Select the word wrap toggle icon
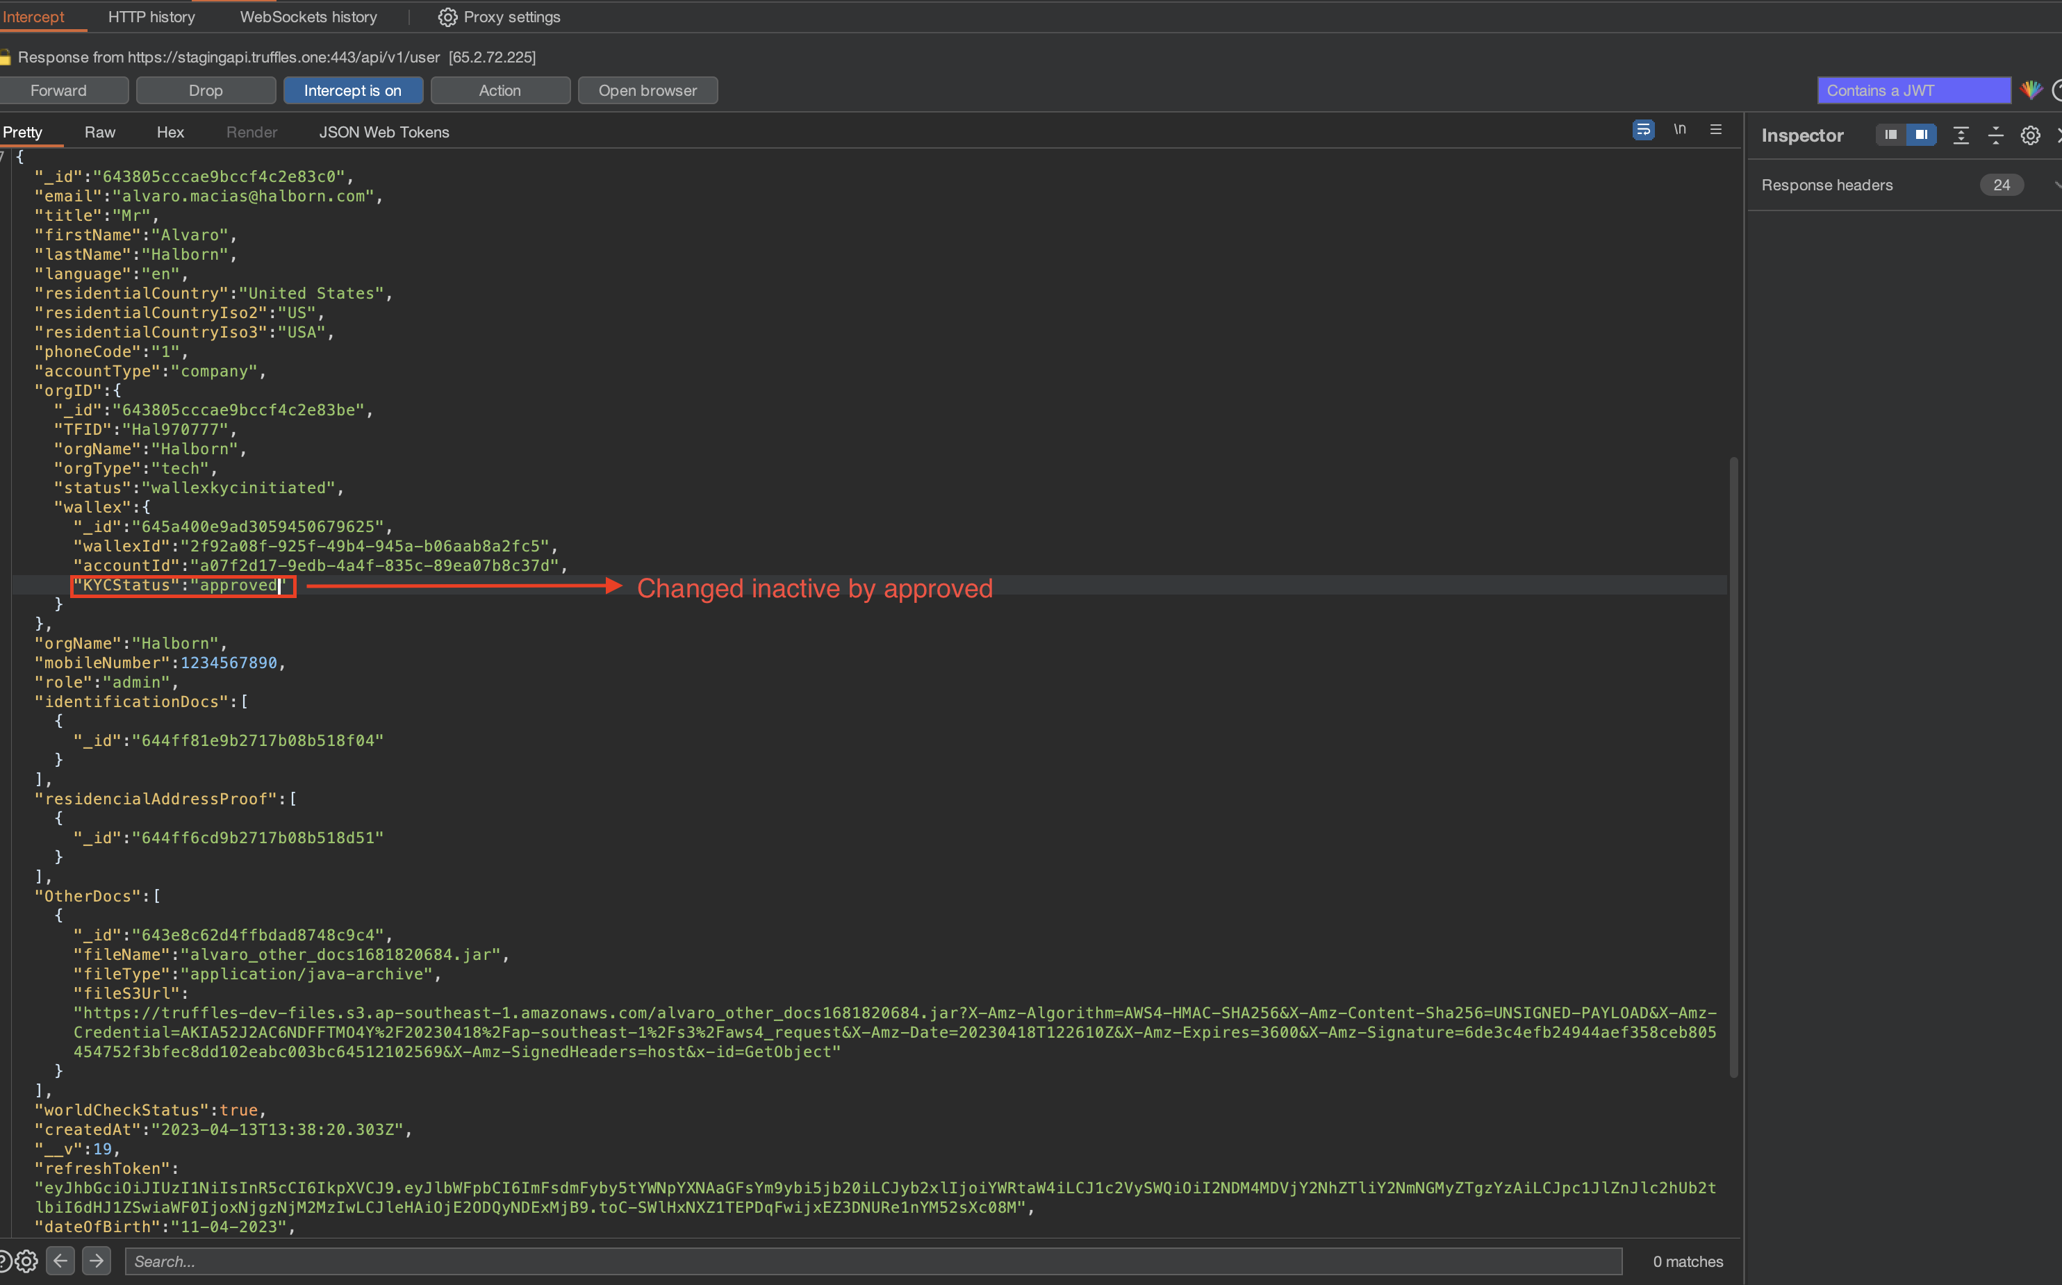The width and height of the screenshot is (2062, 1285). [x=1643, y=132]
